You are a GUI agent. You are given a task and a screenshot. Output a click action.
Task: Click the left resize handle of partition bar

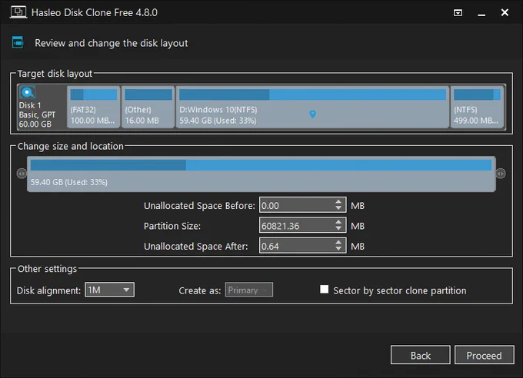22,174
